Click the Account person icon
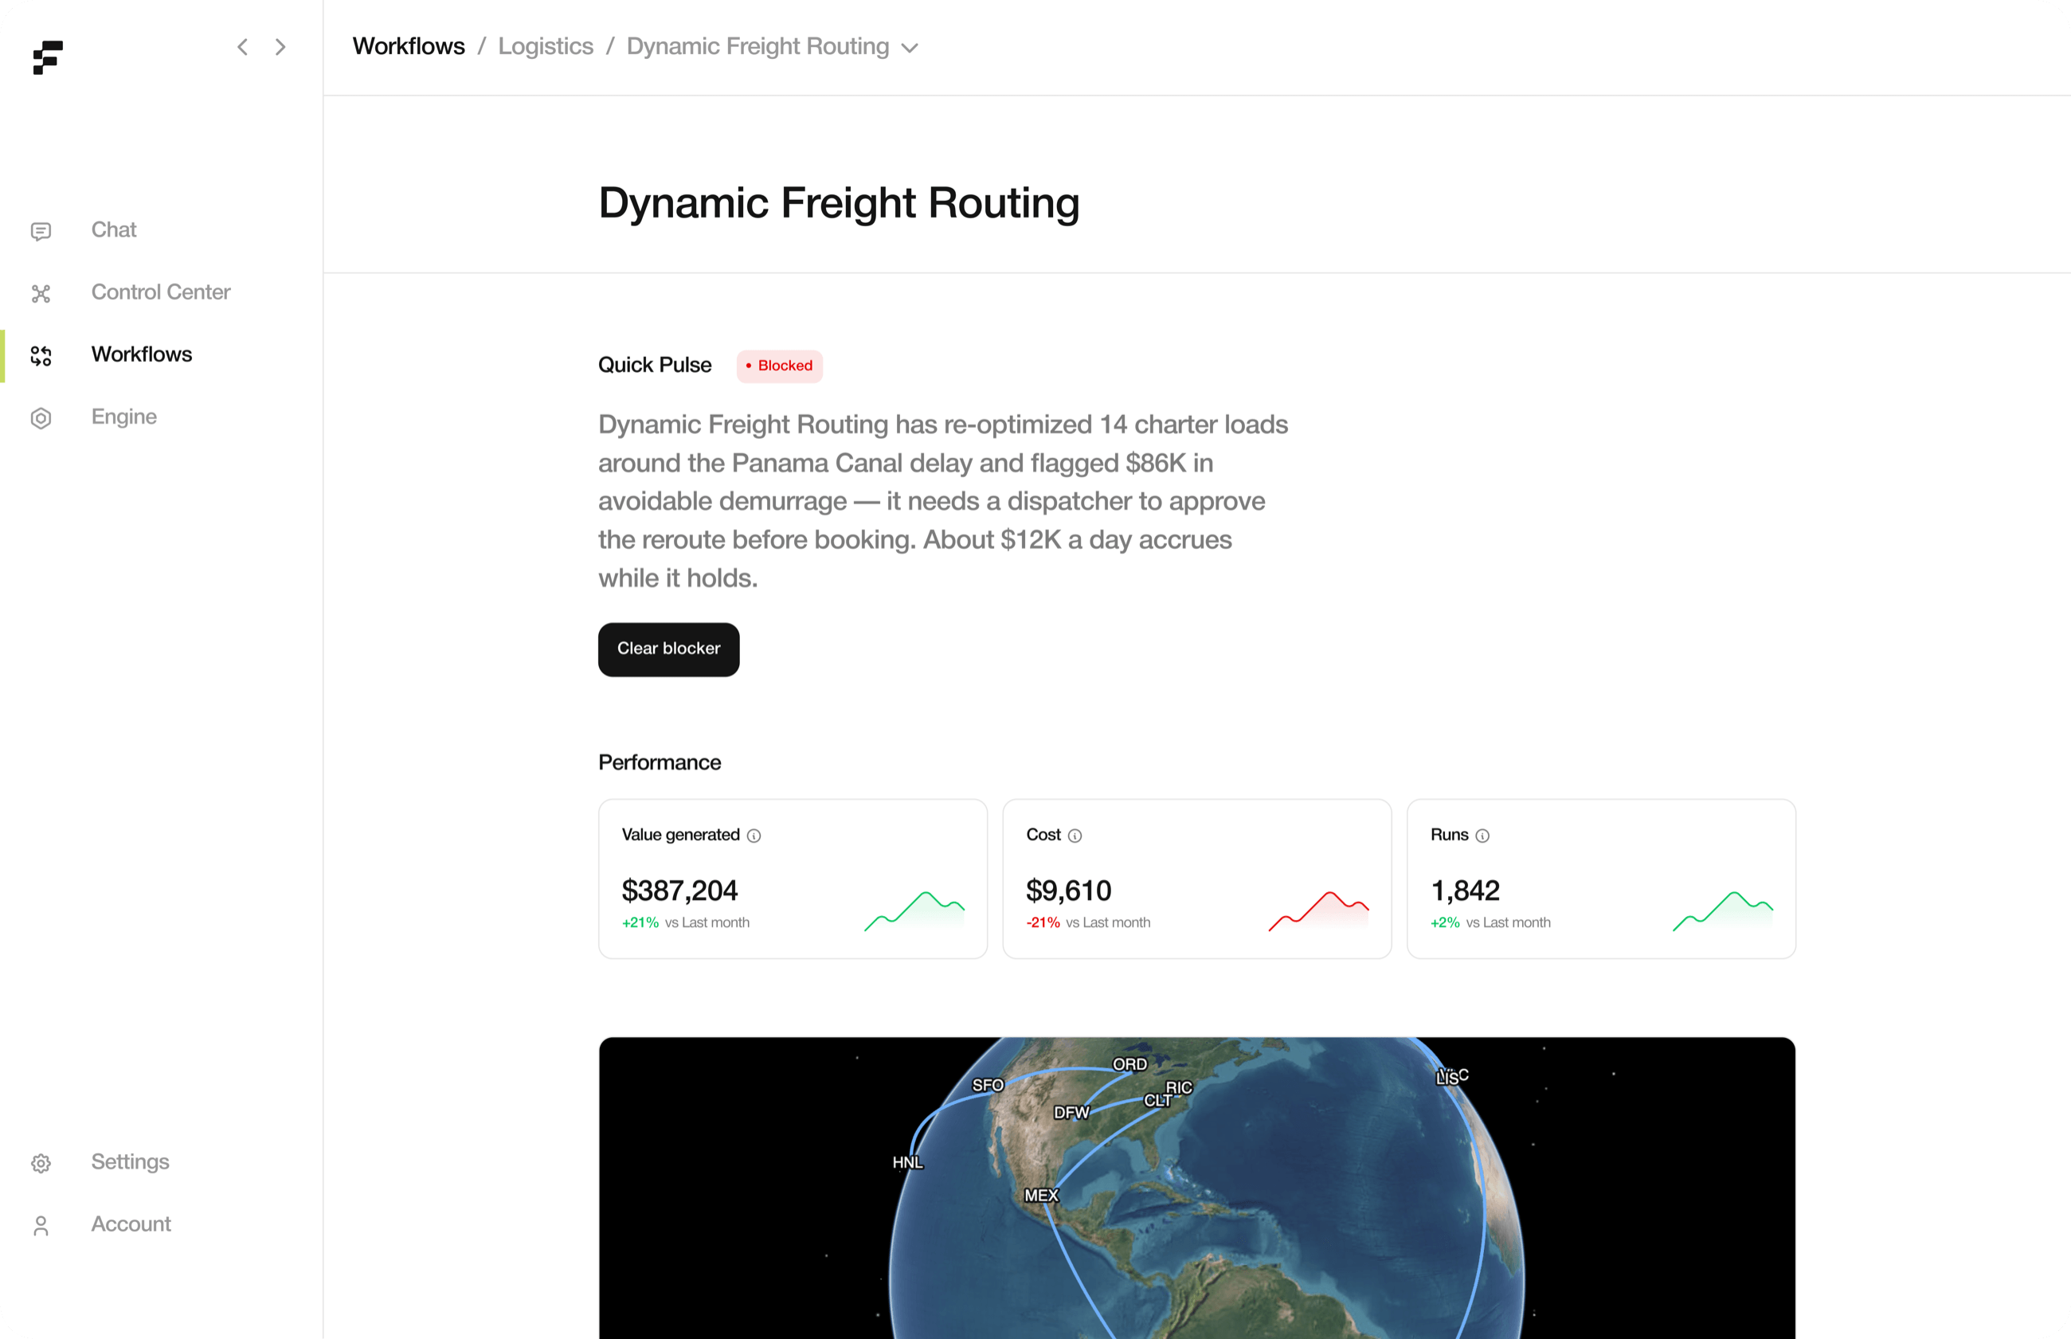 click(x=41, y=1225)
